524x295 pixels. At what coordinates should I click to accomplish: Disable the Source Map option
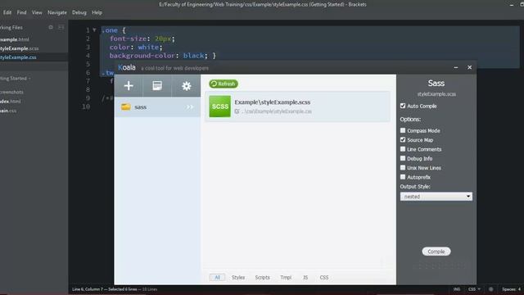(x=403, y=140)
